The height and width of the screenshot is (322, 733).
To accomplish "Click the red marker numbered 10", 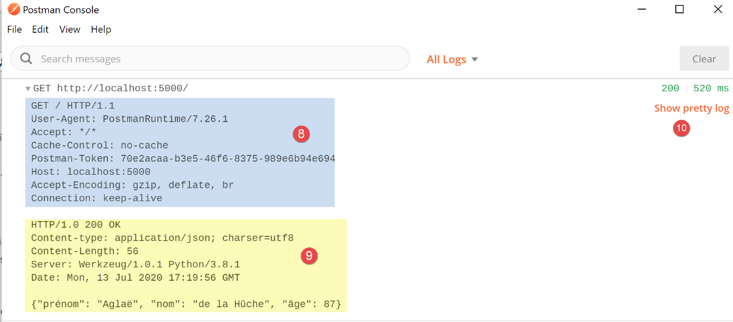I will click(681, 128).
